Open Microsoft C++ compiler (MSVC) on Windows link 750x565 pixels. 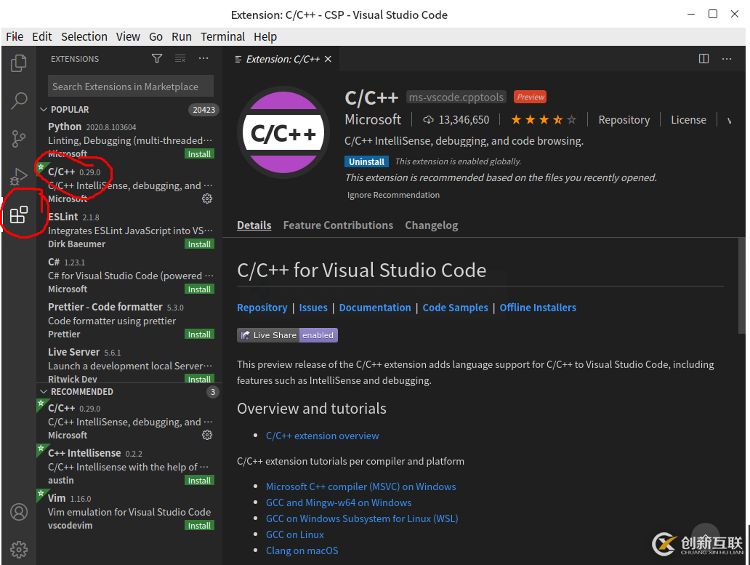pos(361,486)
